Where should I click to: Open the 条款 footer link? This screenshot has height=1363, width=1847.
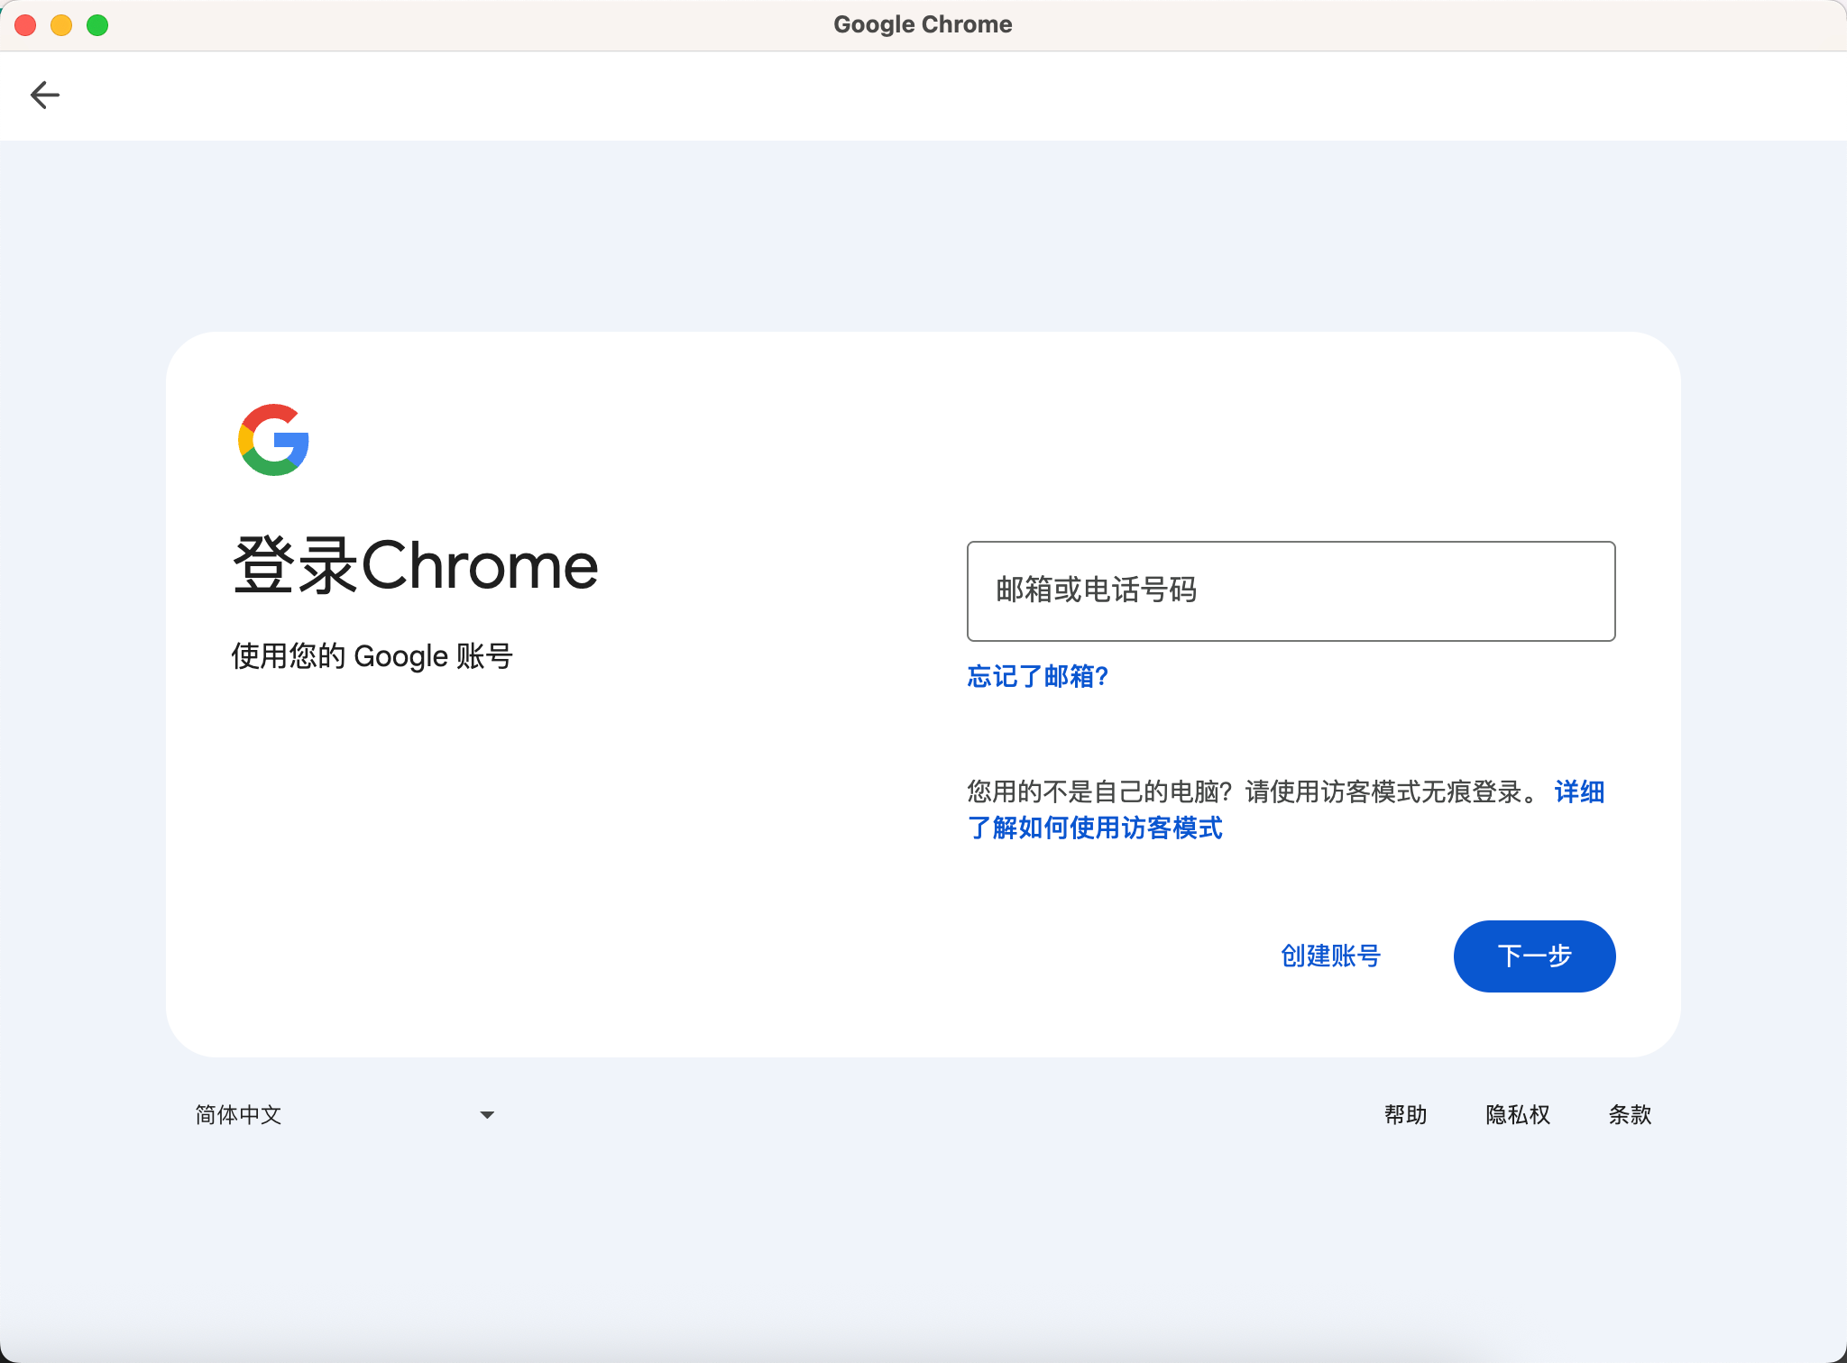(1630, 1115)
